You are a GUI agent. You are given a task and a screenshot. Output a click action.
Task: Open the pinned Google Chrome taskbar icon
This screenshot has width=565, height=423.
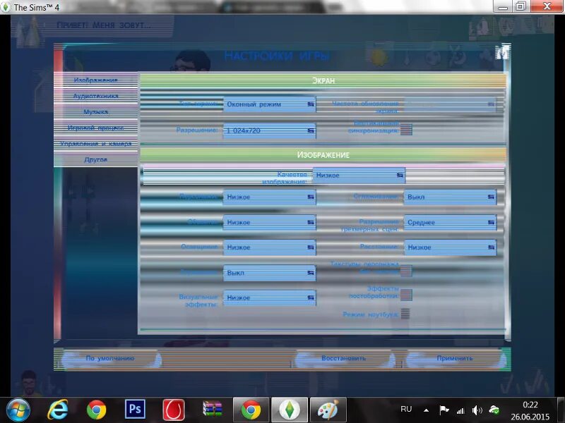[x=96, y=410]
